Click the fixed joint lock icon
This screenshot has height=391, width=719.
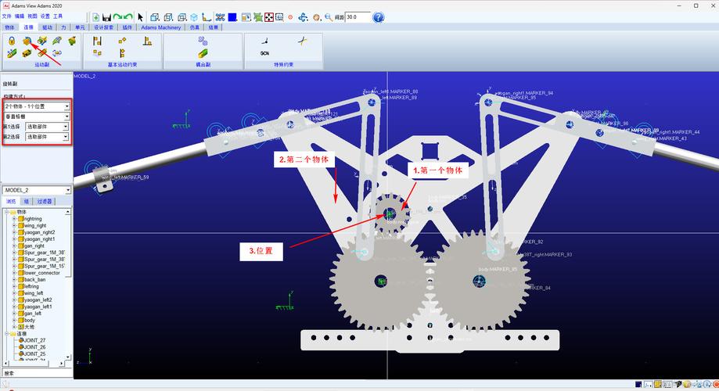(x=12, y=40)
